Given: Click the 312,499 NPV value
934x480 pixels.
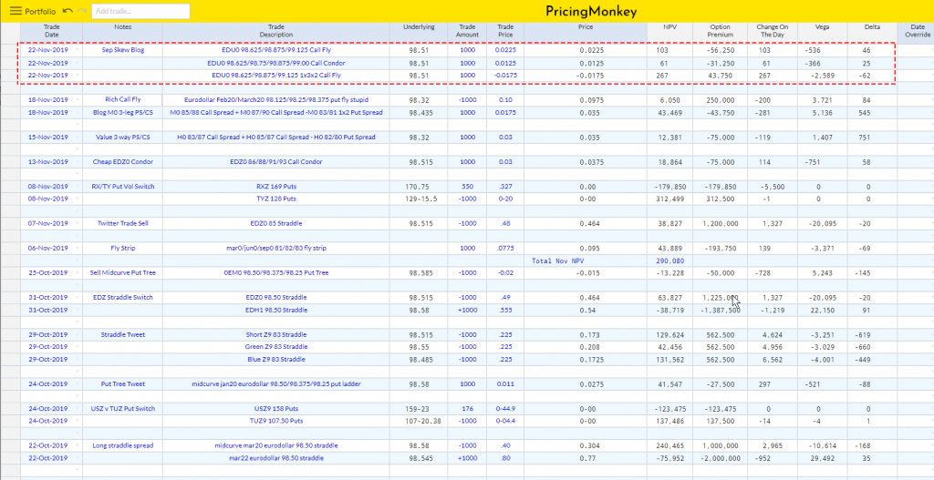Looking at the screenshot, I should click(x=670, y=199).
